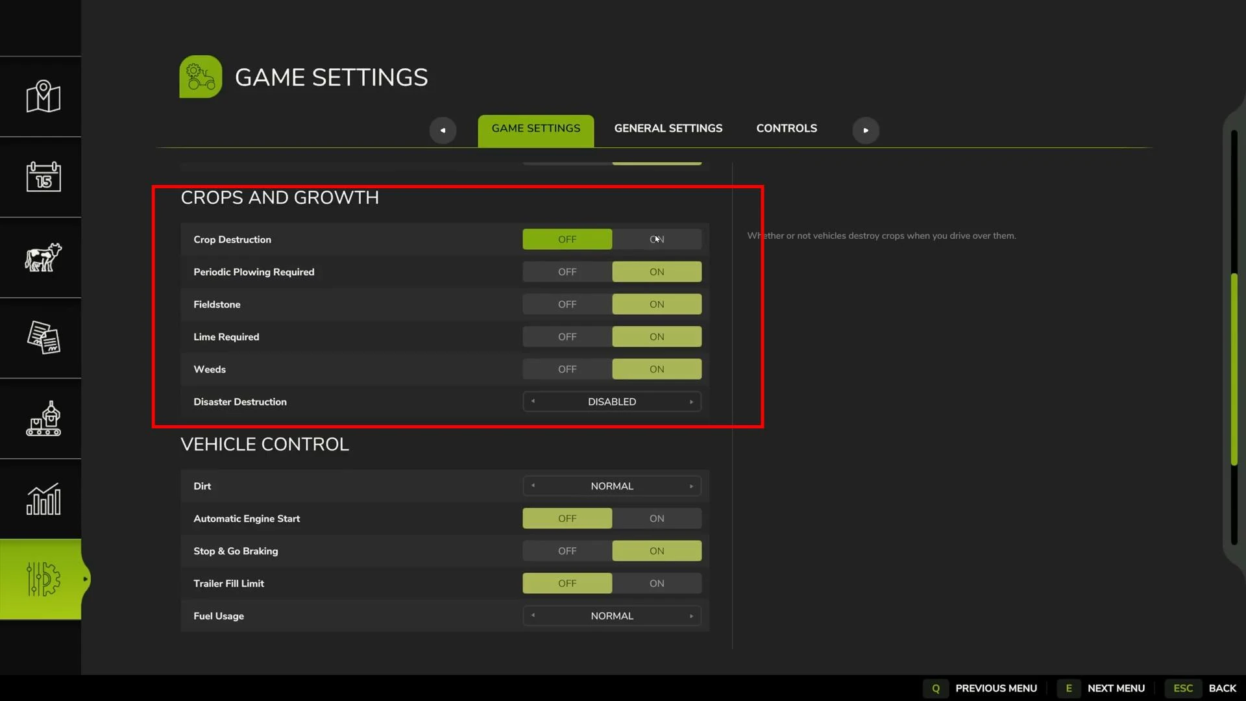Click the Fuel Usage NORMAL value
The height and width of the screenshot is (701, 1246).
612,616
